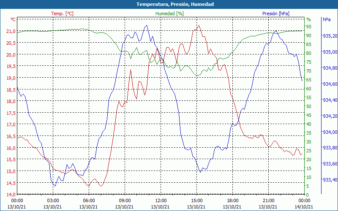Image resolution: width=338 pixels, height=211 pixels.
Task: Click the '00:00' label above '13/10/21'
Action: pos(17,201)
